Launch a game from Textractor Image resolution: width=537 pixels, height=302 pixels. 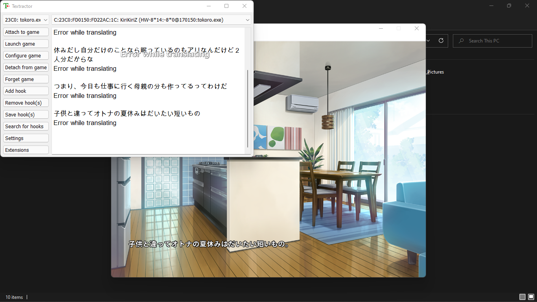[x=26, y=44]
